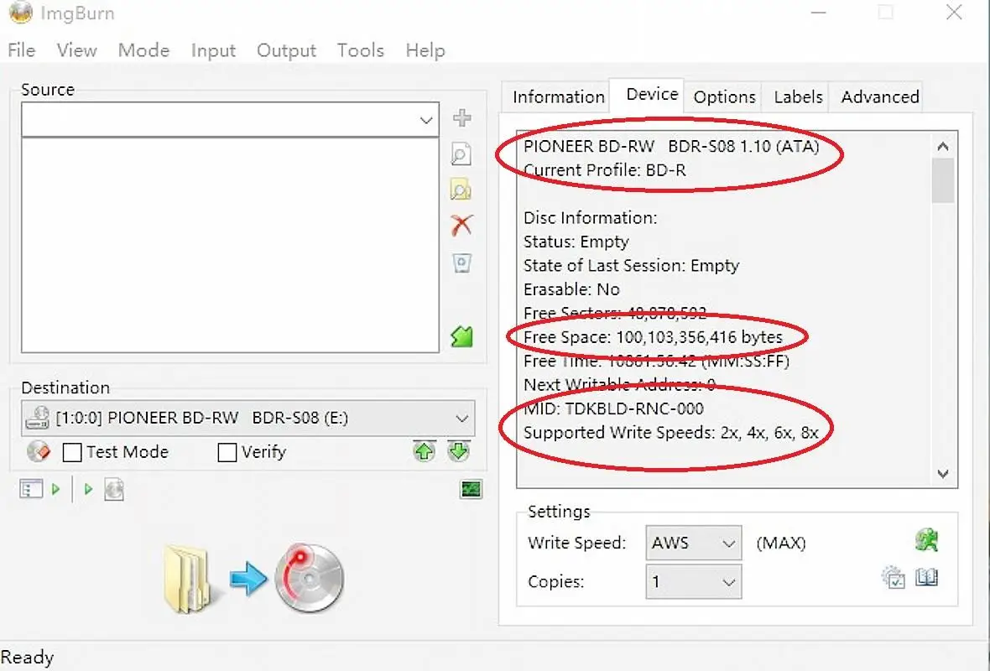
Task: Click the browse for file icon
Action: [x=461, y=154]
